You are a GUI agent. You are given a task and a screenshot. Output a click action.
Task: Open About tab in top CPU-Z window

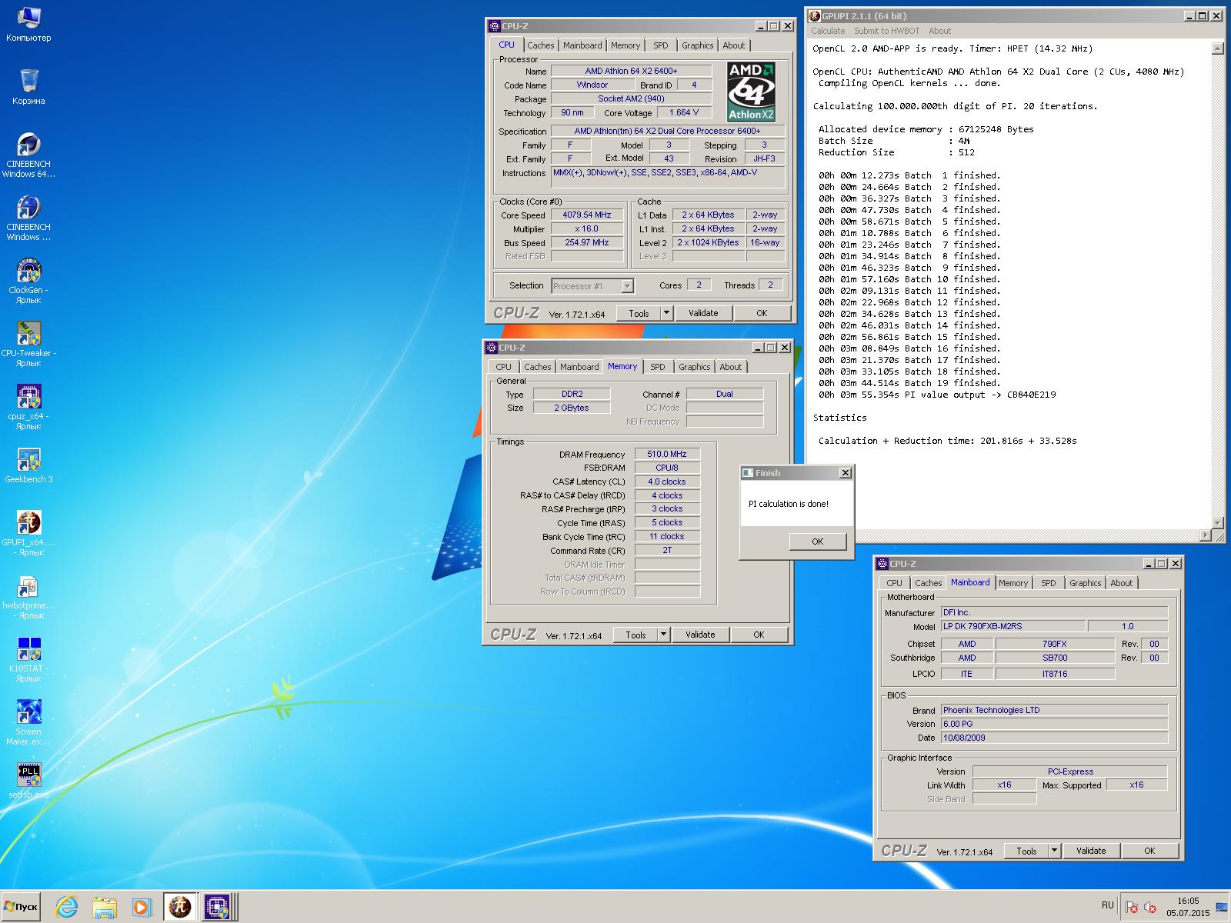[x=734, y=45]
